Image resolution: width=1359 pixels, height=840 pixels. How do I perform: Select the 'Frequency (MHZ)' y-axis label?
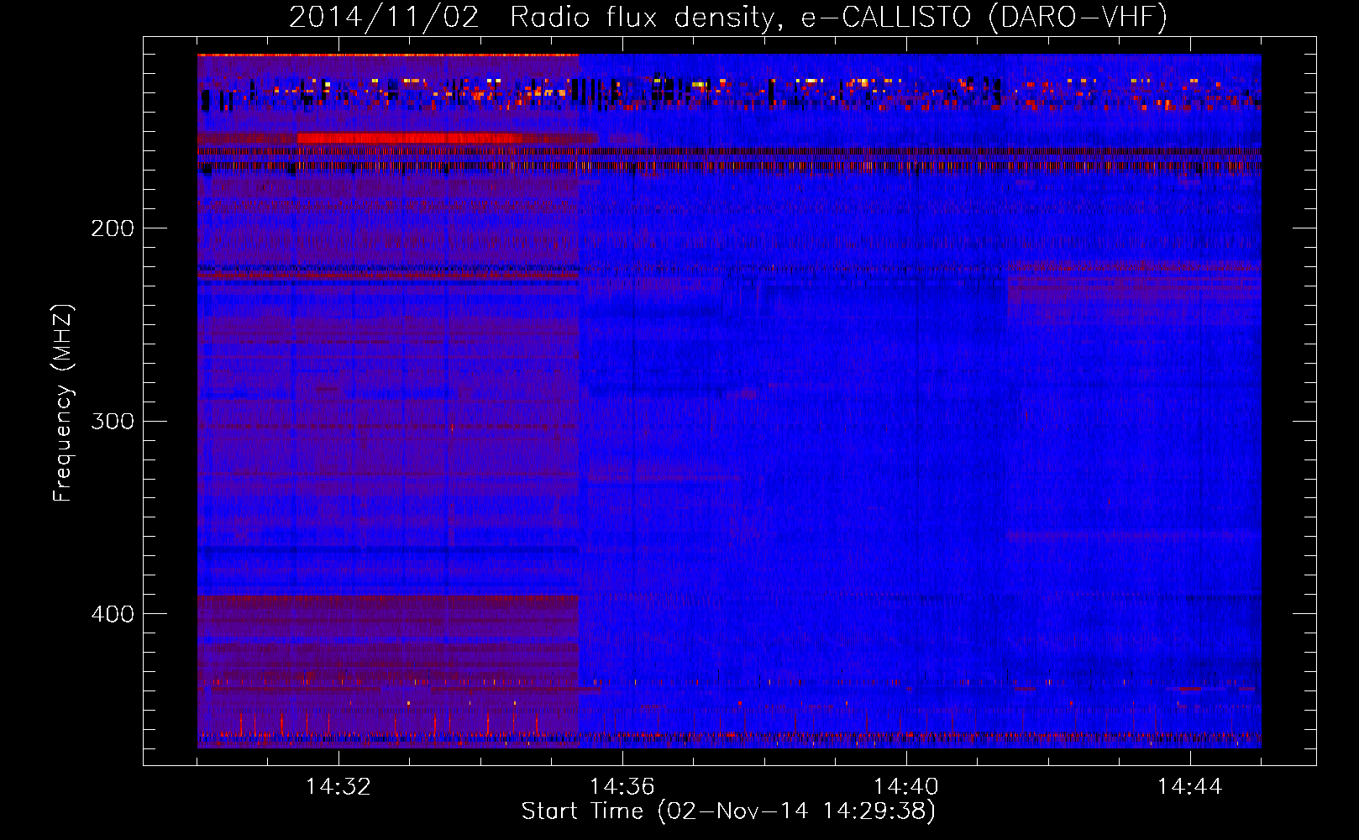tap(63, 403)
